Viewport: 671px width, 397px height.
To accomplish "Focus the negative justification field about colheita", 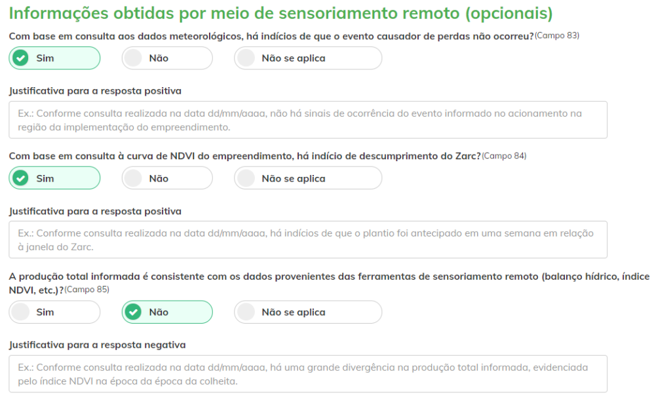I will click(x=308, y=374).
